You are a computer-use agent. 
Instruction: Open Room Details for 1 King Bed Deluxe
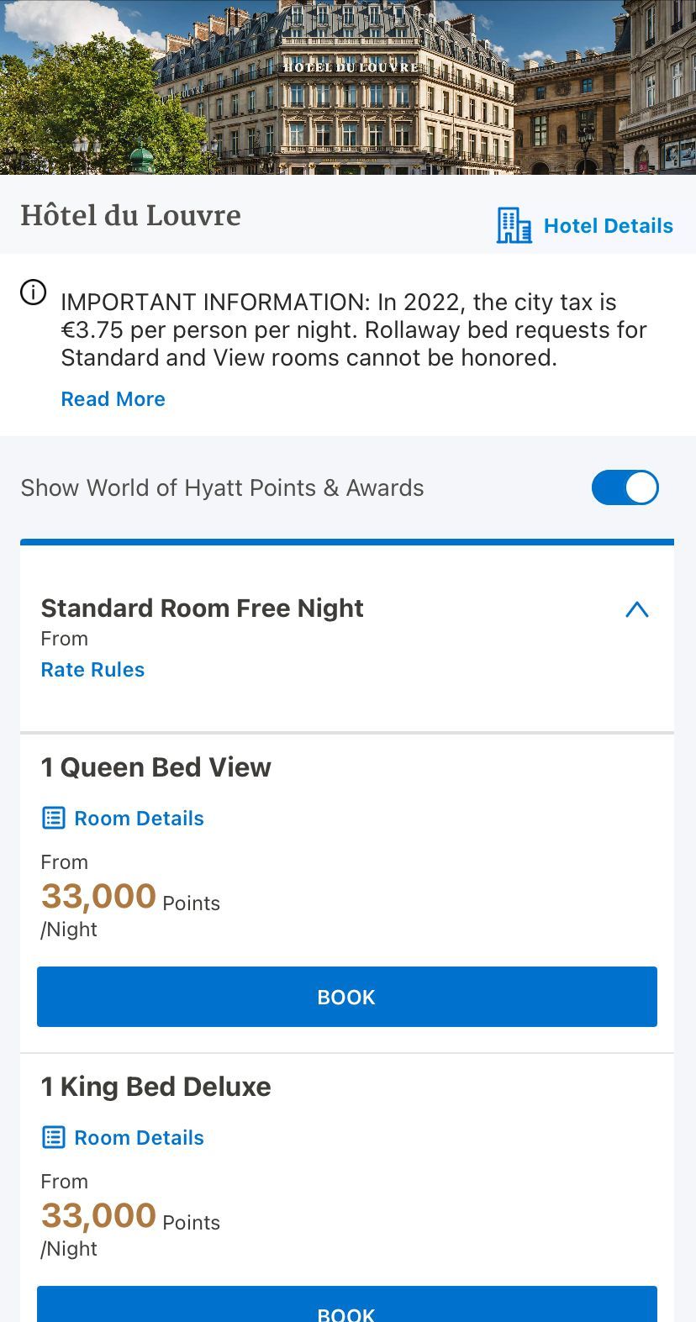139,1138
